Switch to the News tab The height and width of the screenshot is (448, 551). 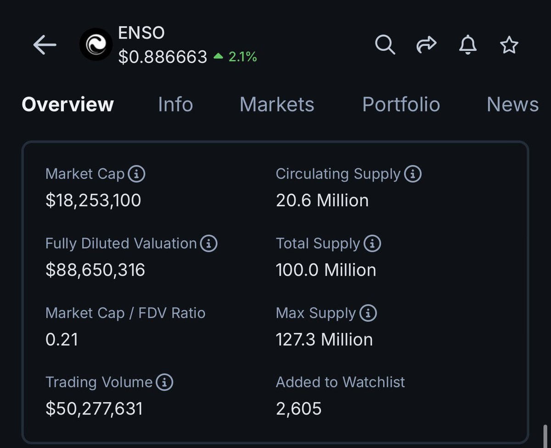(512, 105)
